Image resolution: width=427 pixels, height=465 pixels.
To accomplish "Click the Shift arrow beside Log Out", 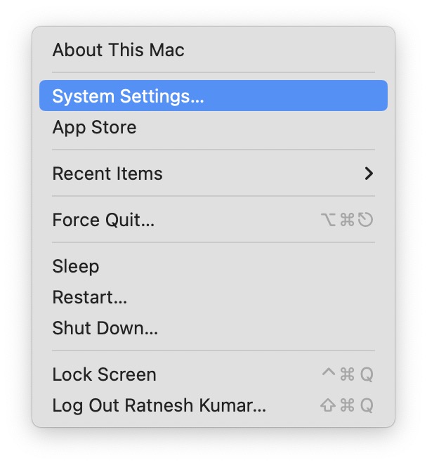I will point(328,405).
